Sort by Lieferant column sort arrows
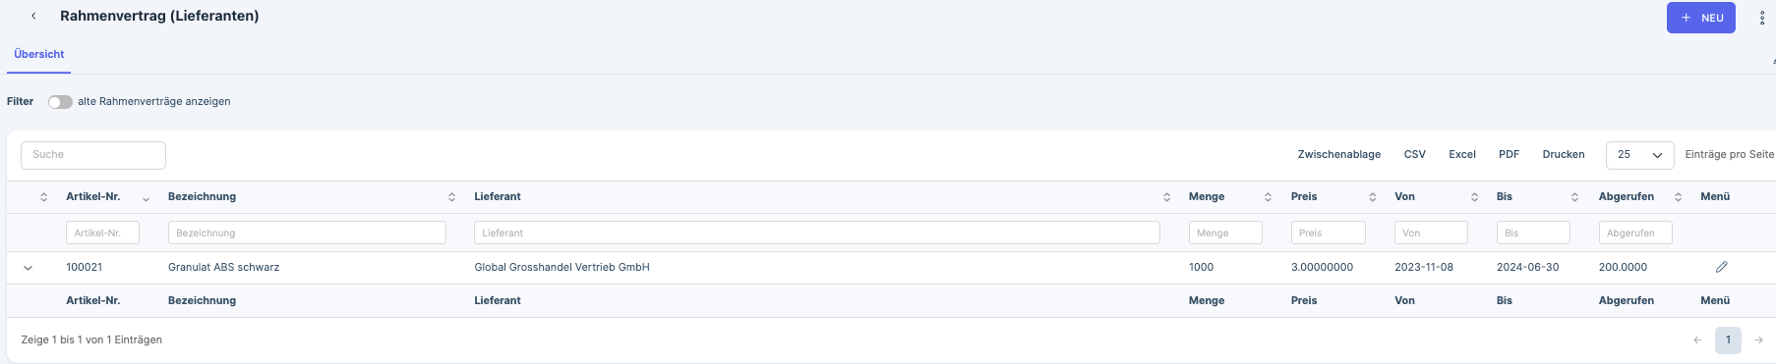 point(1166,197)
